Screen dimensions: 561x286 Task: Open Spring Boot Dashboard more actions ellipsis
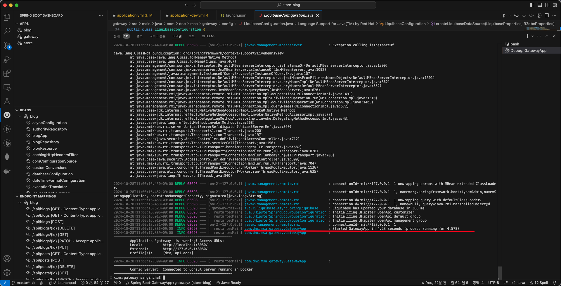pyautogui.click(x=101, y=15)
